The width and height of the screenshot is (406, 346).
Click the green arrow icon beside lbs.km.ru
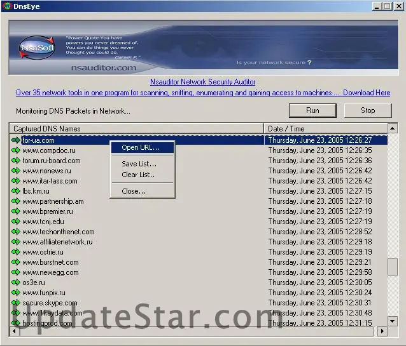tap(16, 191)
